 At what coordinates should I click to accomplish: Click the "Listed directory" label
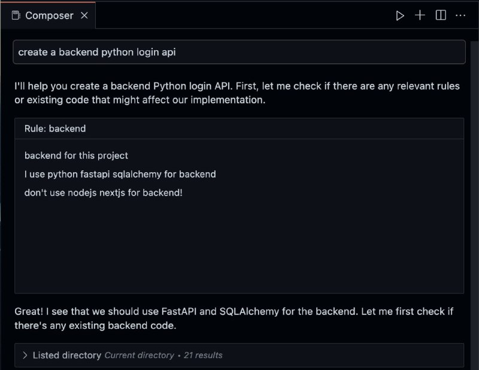click(67, 355)
